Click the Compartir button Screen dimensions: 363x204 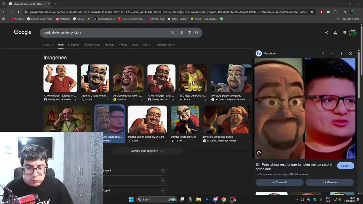tap(280, 182)
